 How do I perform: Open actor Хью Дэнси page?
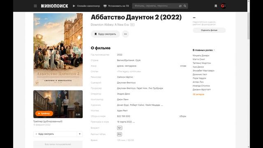coord(198,67)
